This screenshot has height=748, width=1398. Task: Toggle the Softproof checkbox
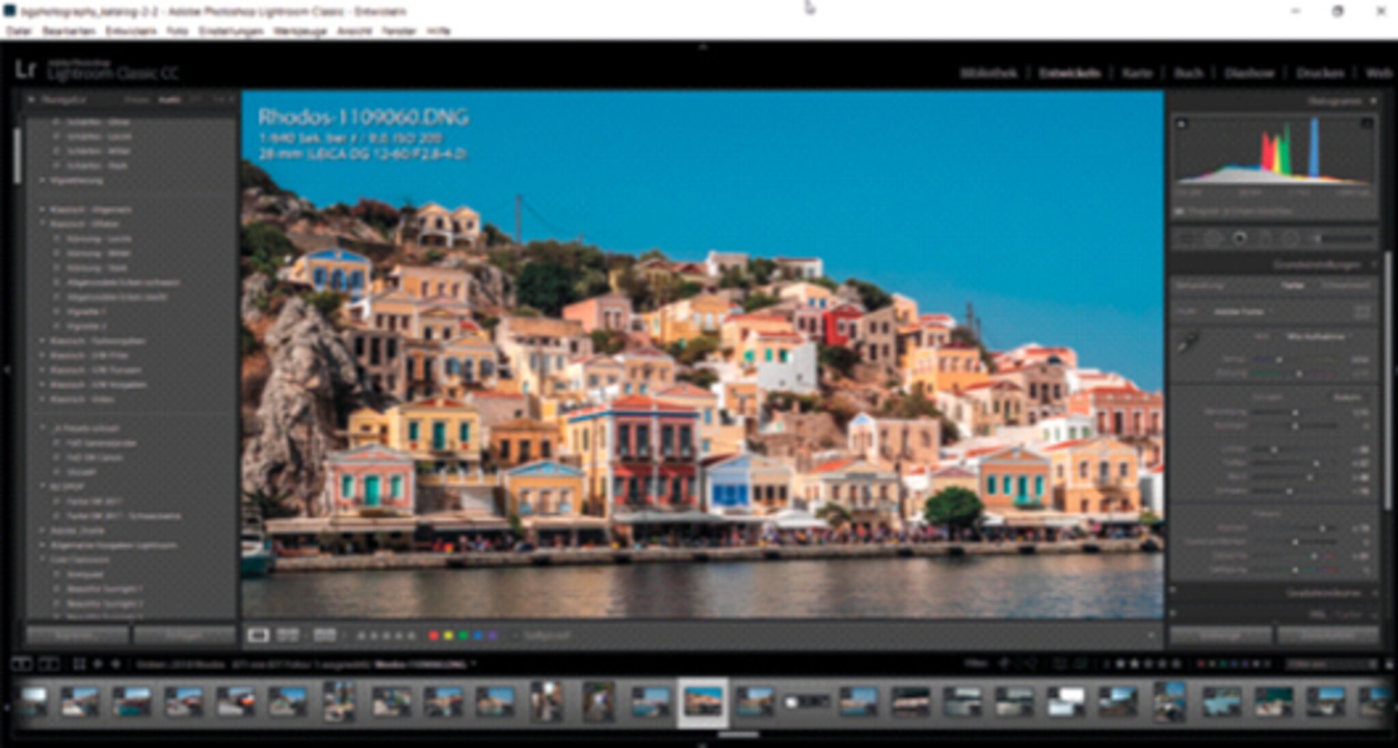pos(517,635)
